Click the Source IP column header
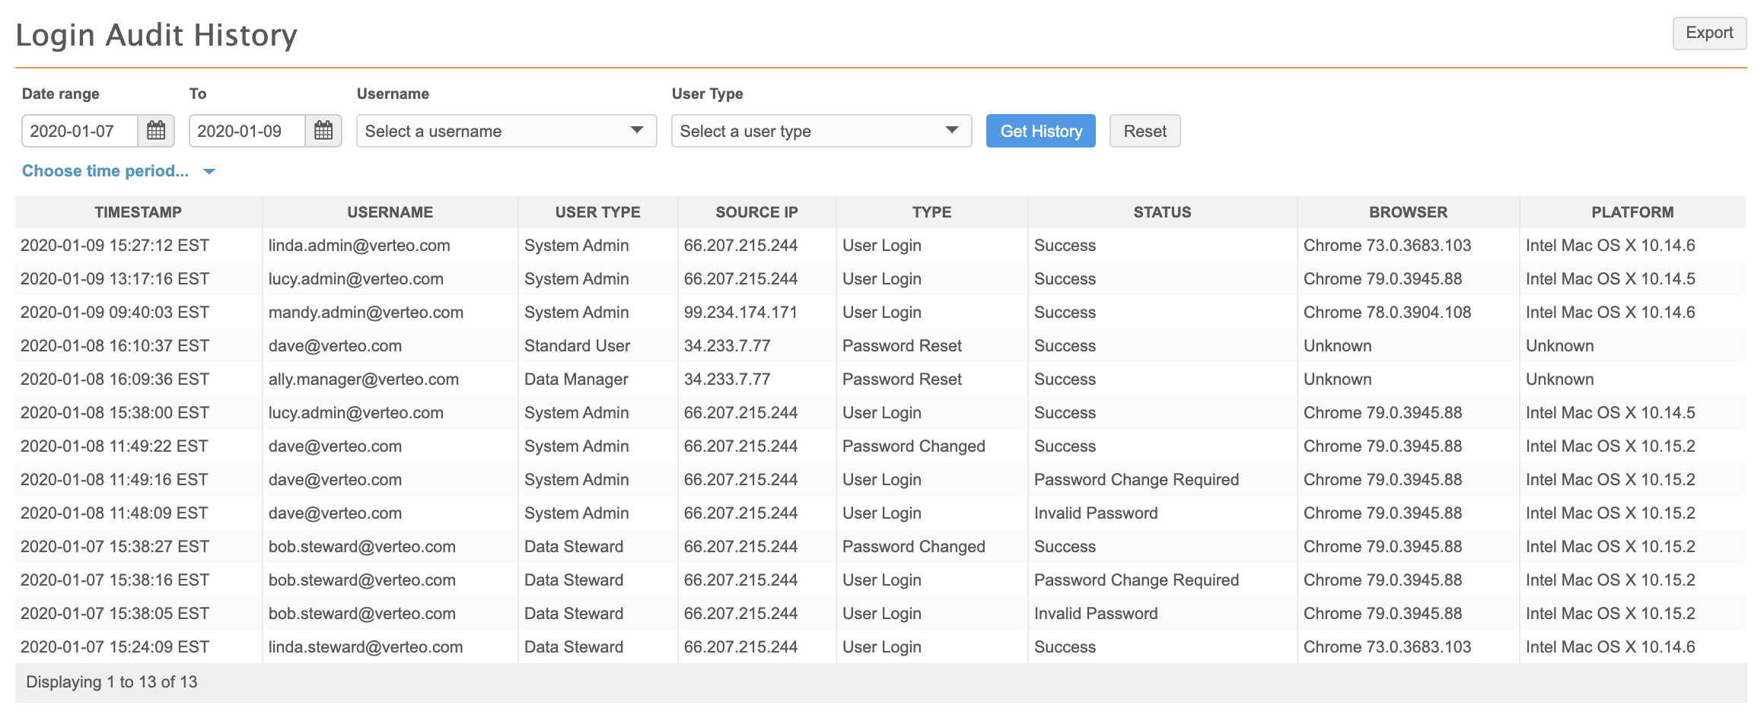1764x721 pixels. pos(756,212)
